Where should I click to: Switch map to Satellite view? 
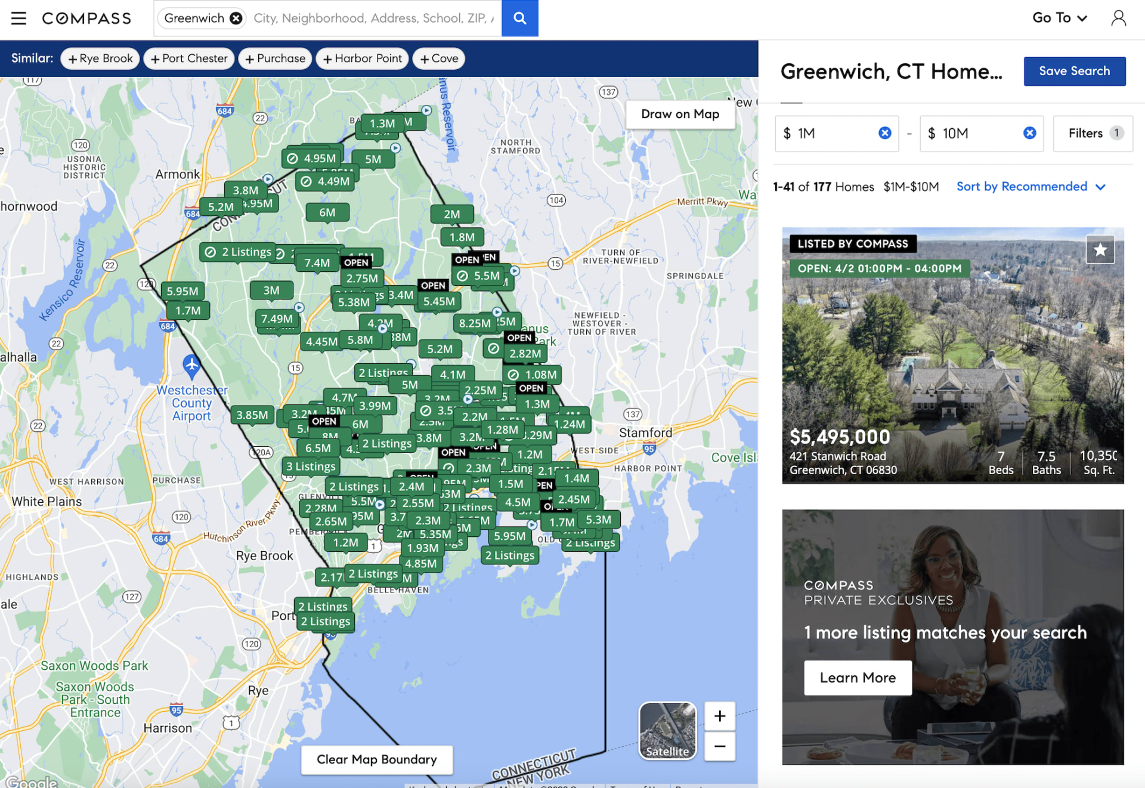(667, 731)
